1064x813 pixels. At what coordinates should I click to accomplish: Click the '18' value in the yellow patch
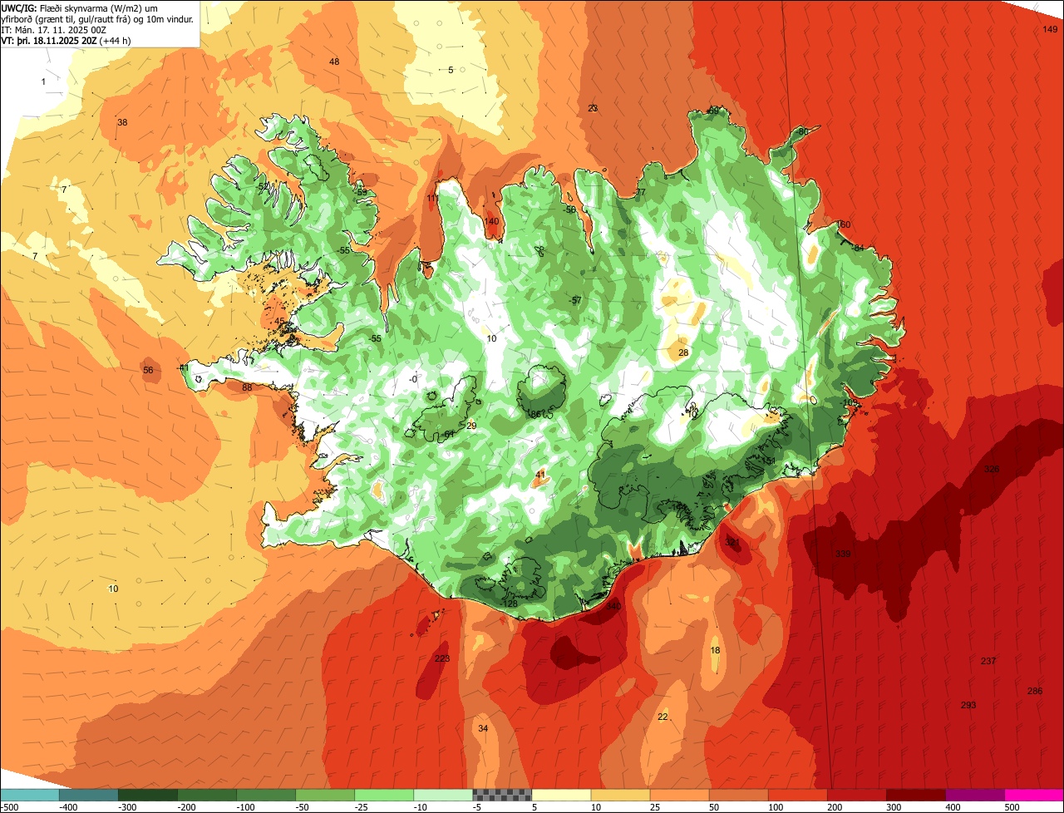715,651
